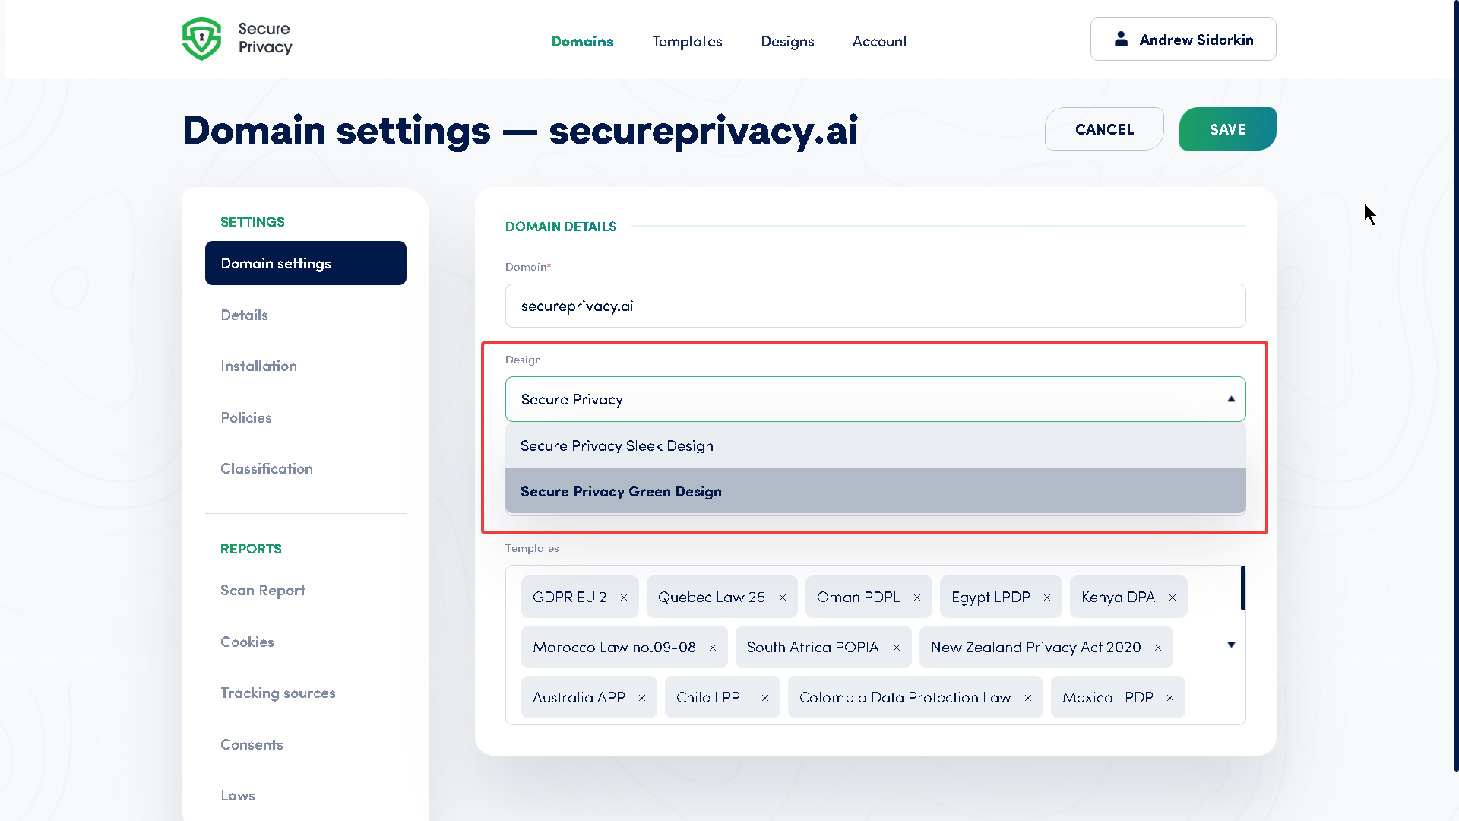Click the secureprivacy.ai domain input field
The height and width of the screenshot is (821, 1459).
pyautogui.click(x=875, y=306)
